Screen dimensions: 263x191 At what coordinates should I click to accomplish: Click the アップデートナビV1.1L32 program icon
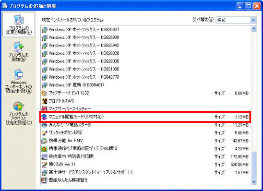pos(44,93)
